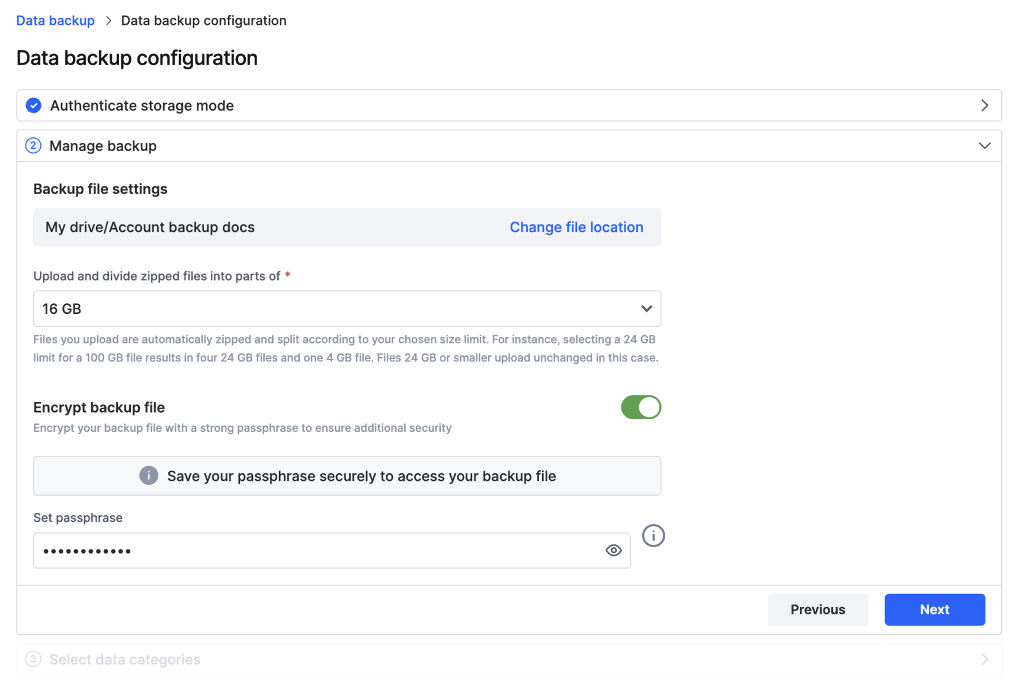The width and height of the screenshot is (1019, 697).
Task: Continue with the Next button
Action: point(934,609)
